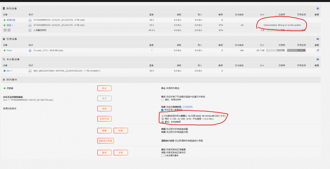Collapse array rows with the down-arrow toggle
330x169 pixels.
click(5, 30)
